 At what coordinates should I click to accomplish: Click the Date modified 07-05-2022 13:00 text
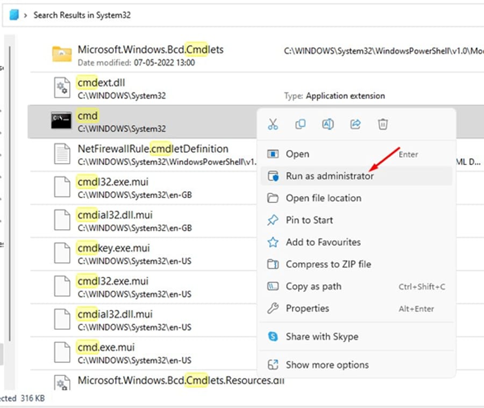tap(136, 62)
